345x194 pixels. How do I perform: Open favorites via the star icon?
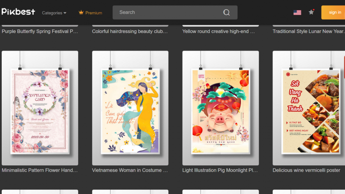[x=311, y=12]
